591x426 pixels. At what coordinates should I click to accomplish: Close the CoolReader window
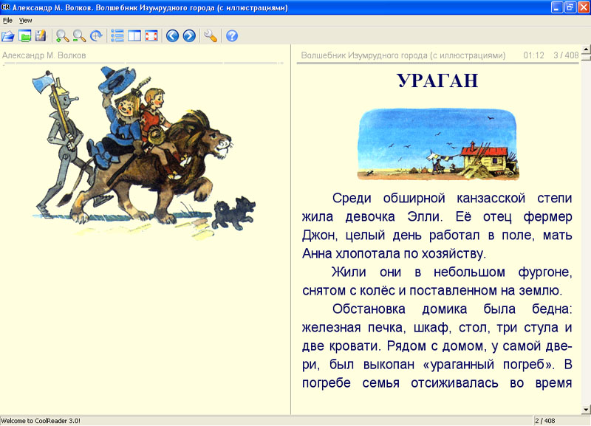584,7
